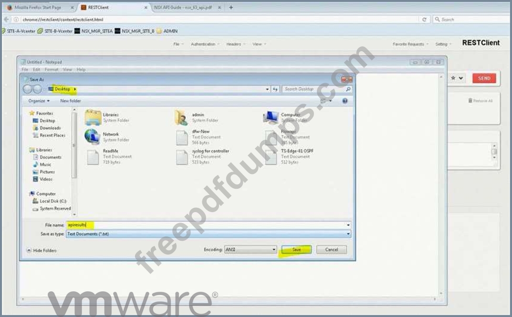
Task: Click the Back arrow in Save As dialog
Action: point(27,89)
